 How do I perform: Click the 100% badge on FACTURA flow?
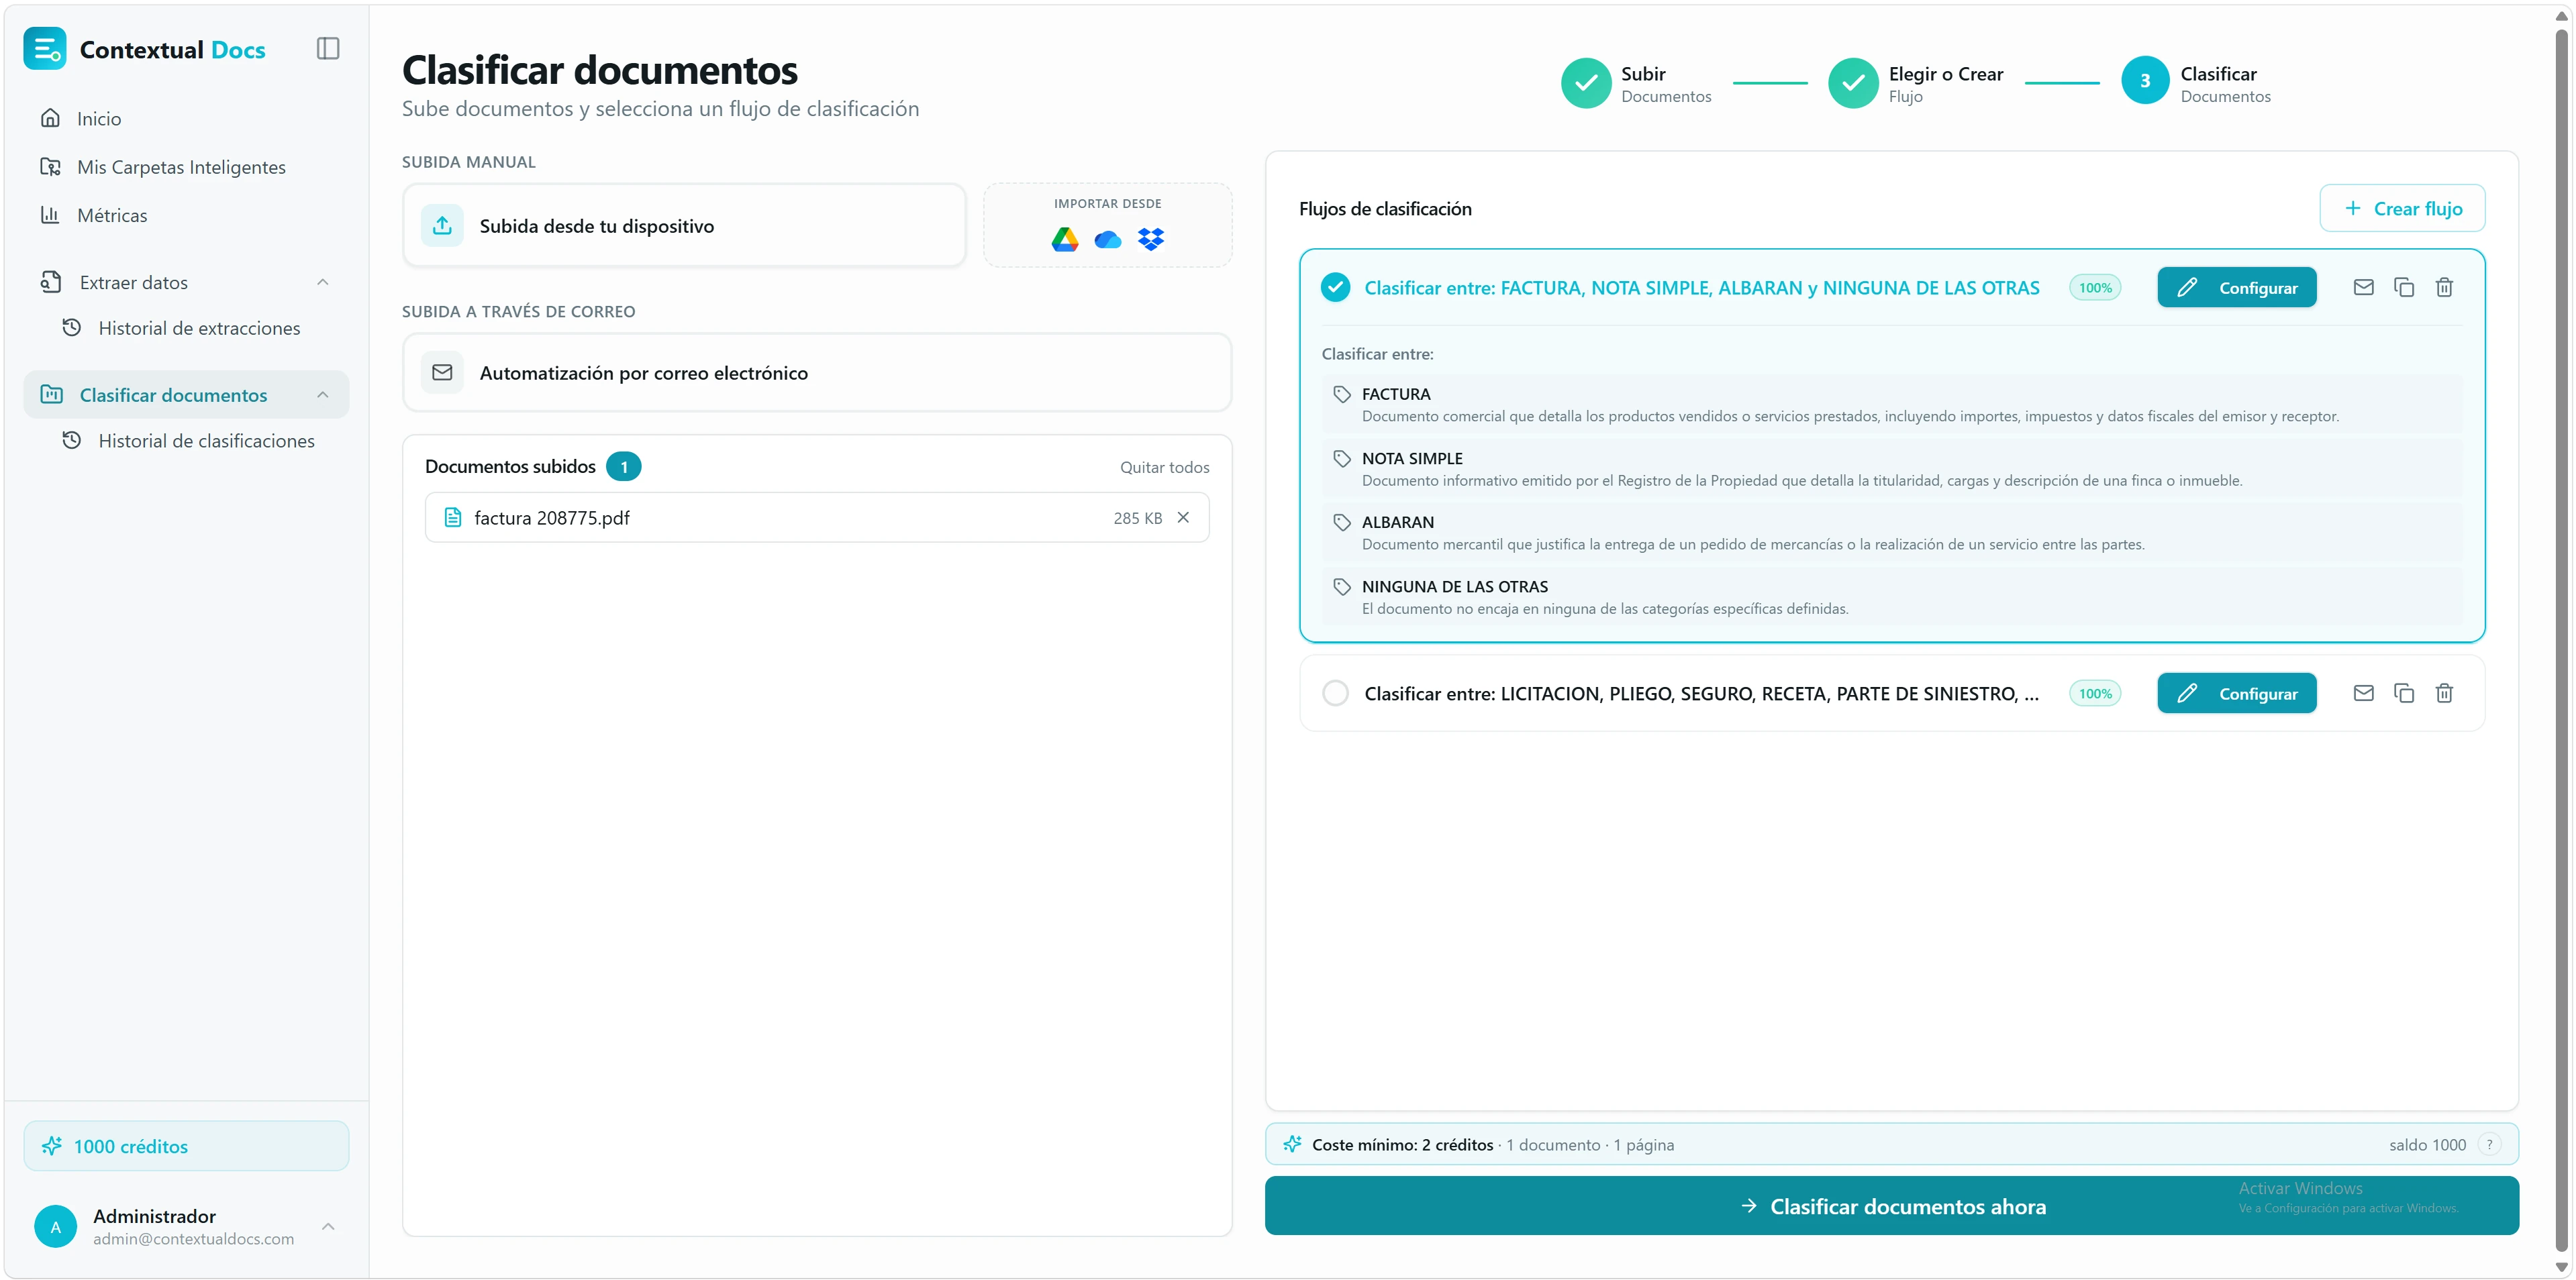tap(2095, 288)
